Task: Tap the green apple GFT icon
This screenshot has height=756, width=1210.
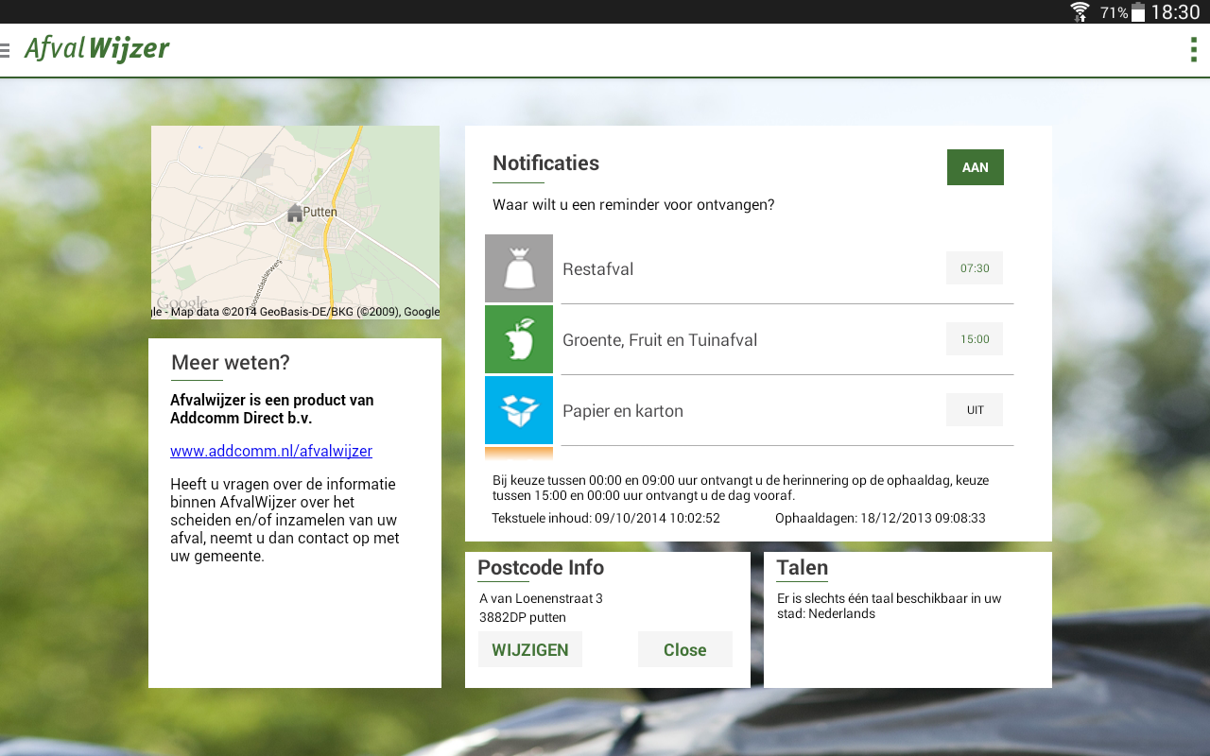Action: coord(519,339)
